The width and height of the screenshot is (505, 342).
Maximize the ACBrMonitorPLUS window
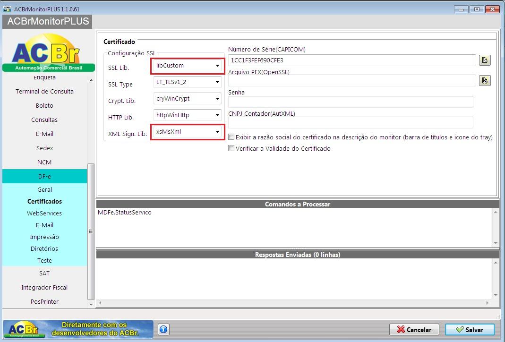click(477, 9)
